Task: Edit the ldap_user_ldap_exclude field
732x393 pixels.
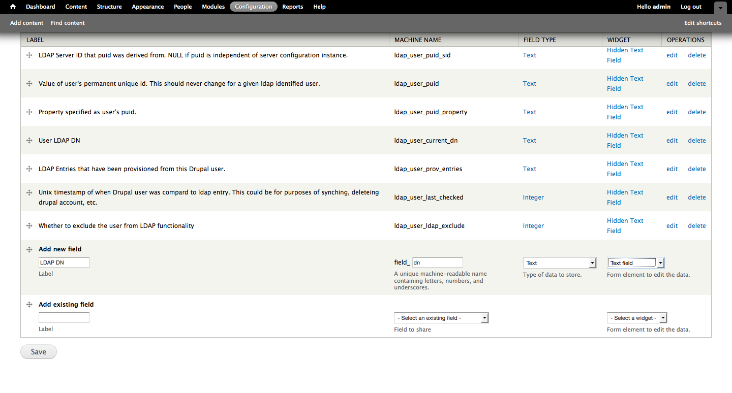Action: click(672, 226)
